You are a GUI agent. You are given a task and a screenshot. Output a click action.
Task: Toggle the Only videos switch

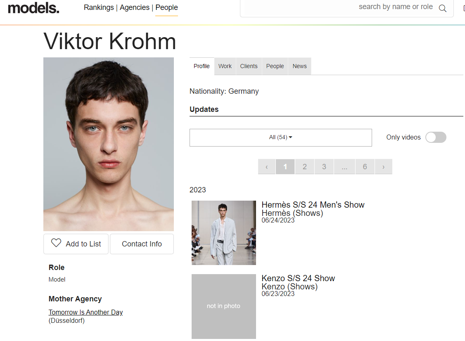coord(436,137)
